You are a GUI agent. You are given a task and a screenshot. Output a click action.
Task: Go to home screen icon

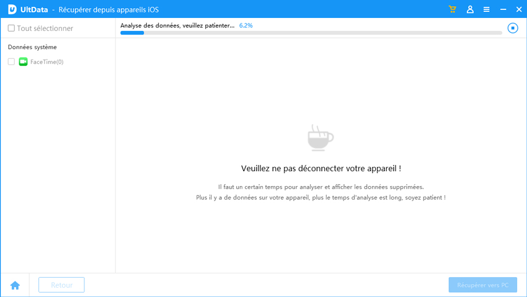(15, 285)
